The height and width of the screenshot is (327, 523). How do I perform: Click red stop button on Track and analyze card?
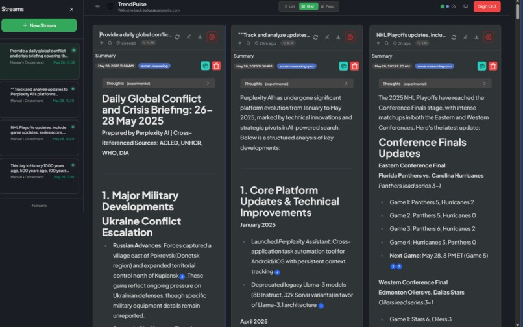[350, 37]
